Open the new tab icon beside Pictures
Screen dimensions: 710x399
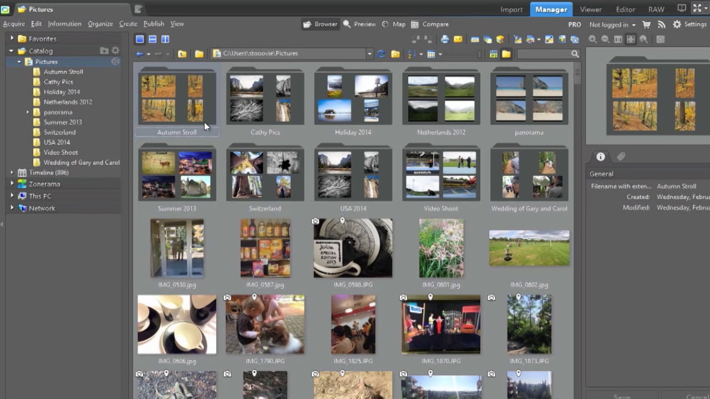[x=138, y=9]
